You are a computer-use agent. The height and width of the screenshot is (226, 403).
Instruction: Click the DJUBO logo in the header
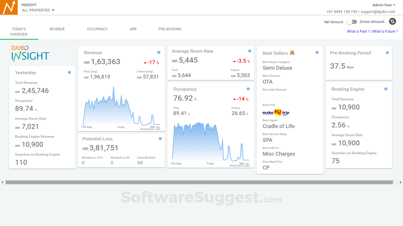(9, 7)
